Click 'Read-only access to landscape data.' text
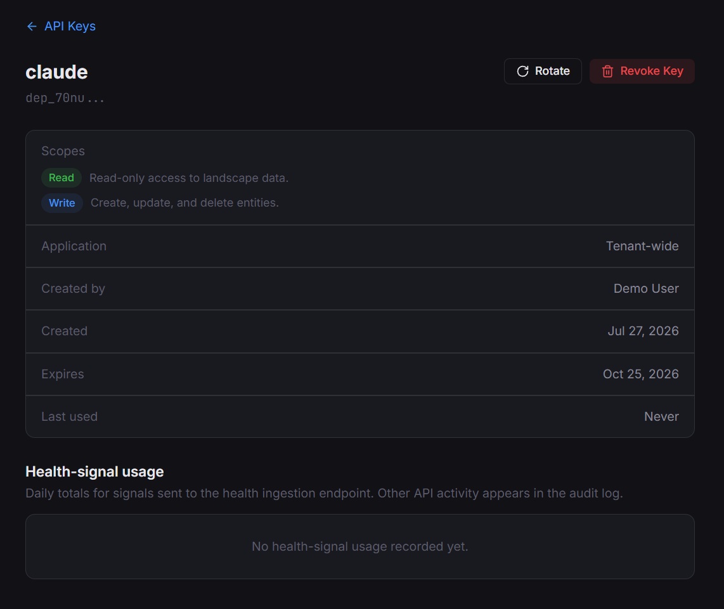The height and width of the screenshot is (609, 724). 189,178
